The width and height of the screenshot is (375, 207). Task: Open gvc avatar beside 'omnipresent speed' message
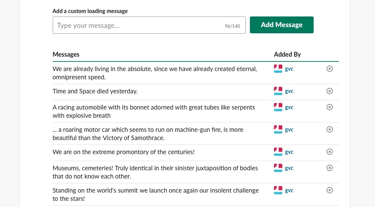[278, 69]
